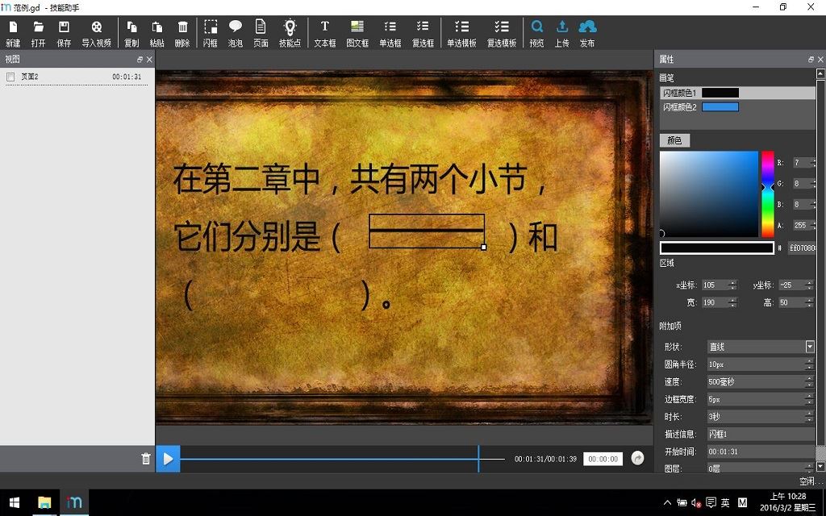Click the 上传 upload icon

tap(562, 33)
